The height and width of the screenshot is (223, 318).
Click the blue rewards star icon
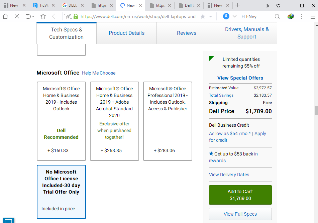211,153
